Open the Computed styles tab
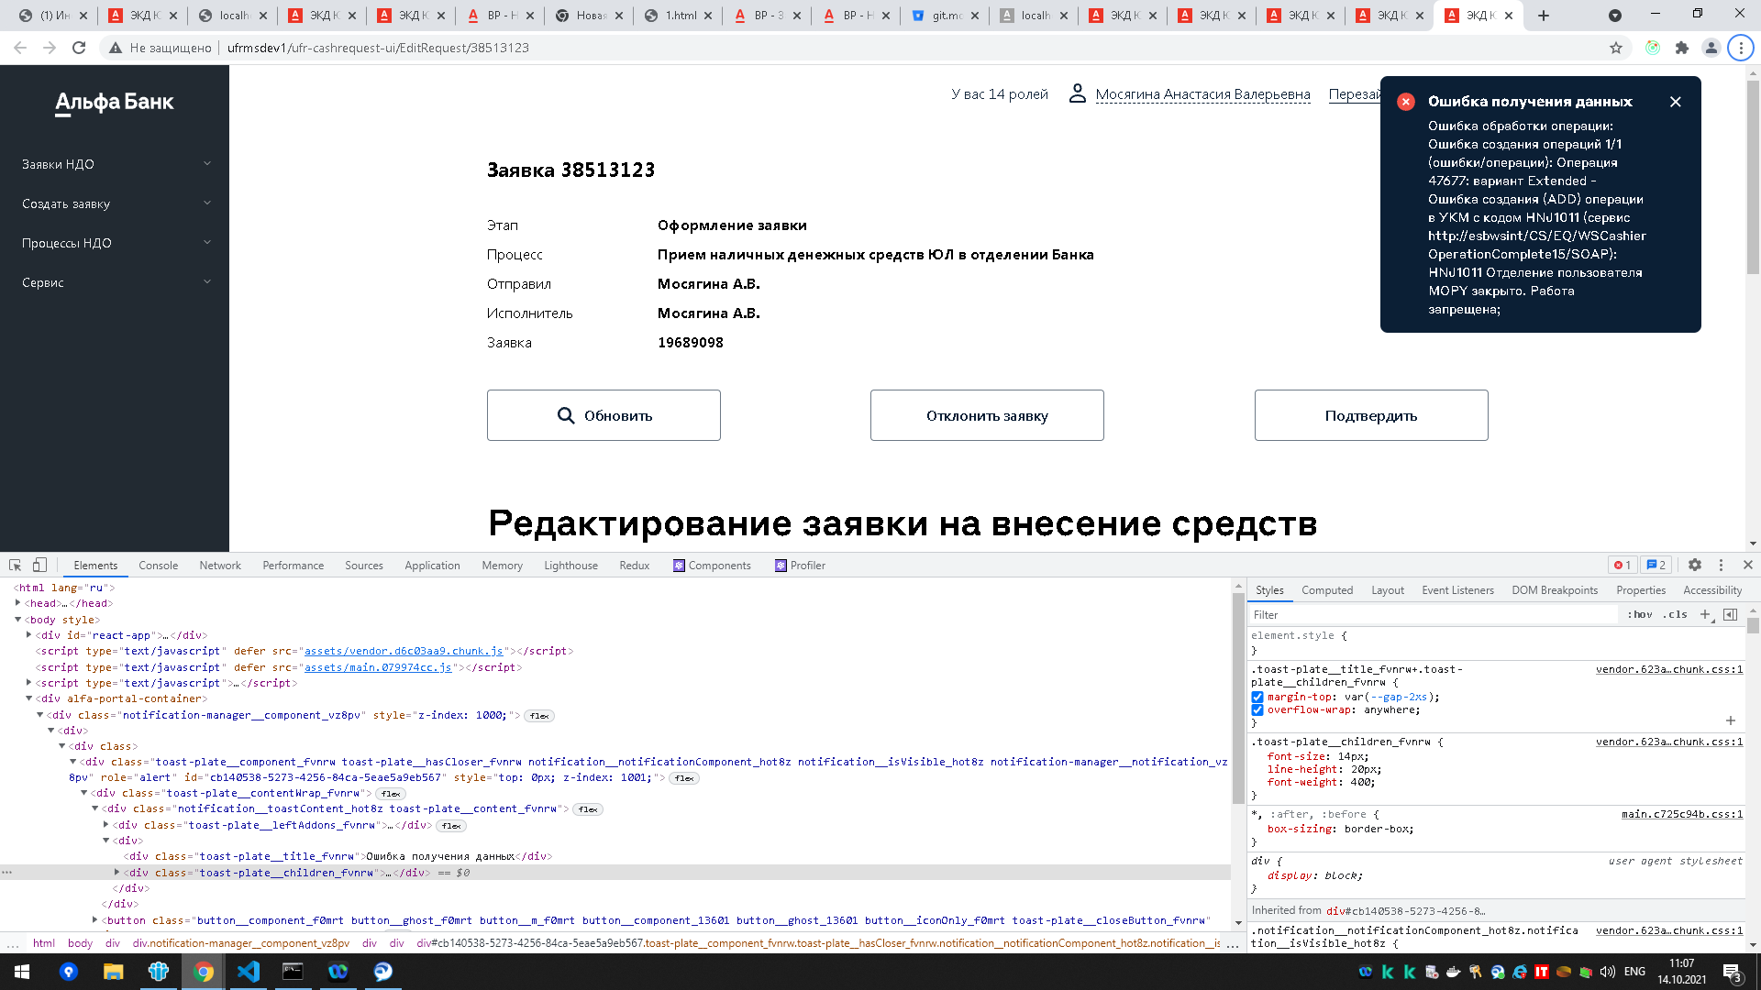1761x990 pixels. pos(1327,589)
